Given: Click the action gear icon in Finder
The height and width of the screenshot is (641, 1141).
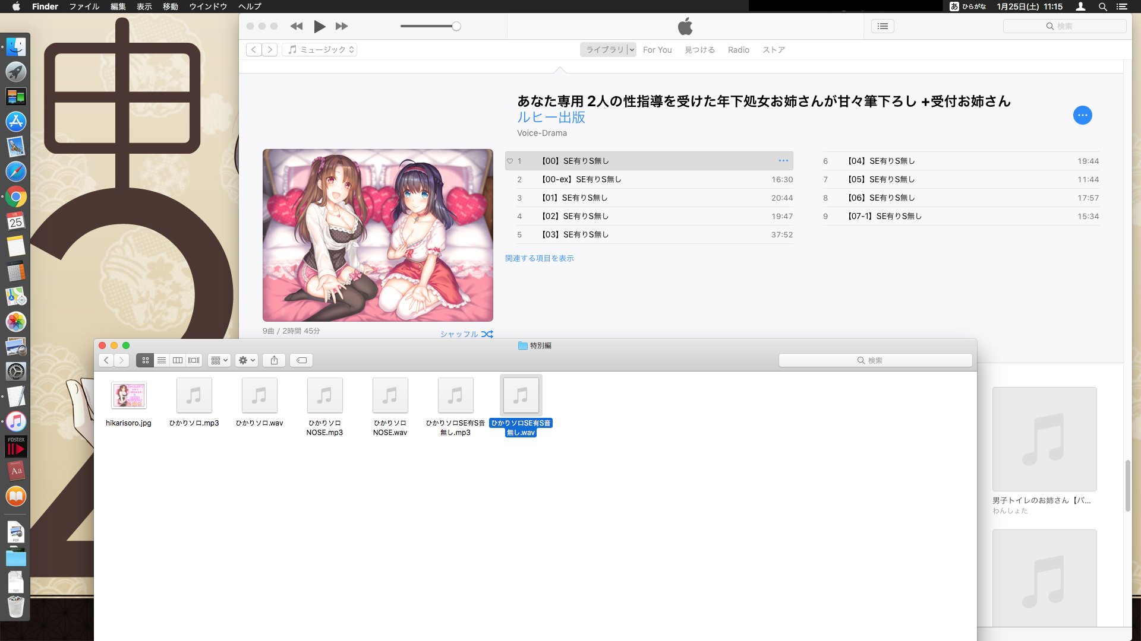Looking at the screenshot, I should click(246, 360).
